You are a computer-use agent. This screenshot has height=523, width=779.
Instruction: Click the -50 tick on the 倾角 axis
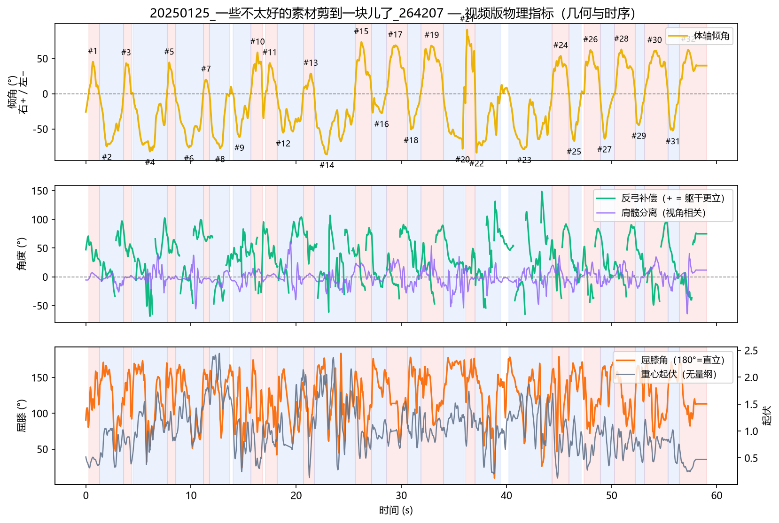click(40, 129)
